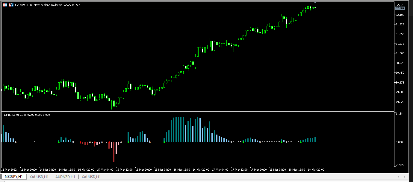Image resolution: width=413 pixels, height=182 pixels.
Task: Toggle the zero line of the TDFI indicator
Action: [210, 142]
